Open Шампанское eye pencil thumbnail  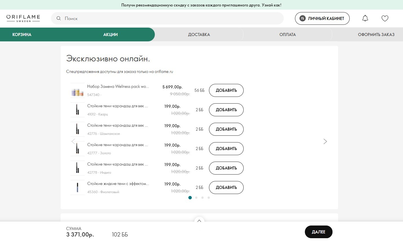coord(78,129)
